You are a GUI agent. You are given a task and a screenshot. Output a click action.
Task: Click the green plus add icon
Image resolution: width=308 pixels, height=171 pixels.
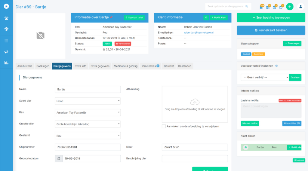point(290,7)
